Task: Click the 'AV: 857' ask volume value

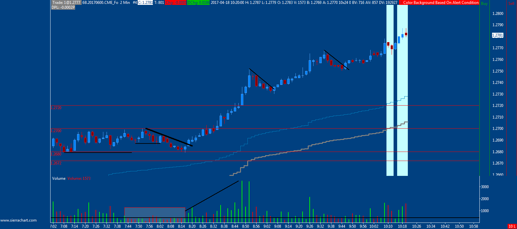Action: point(372,3)
